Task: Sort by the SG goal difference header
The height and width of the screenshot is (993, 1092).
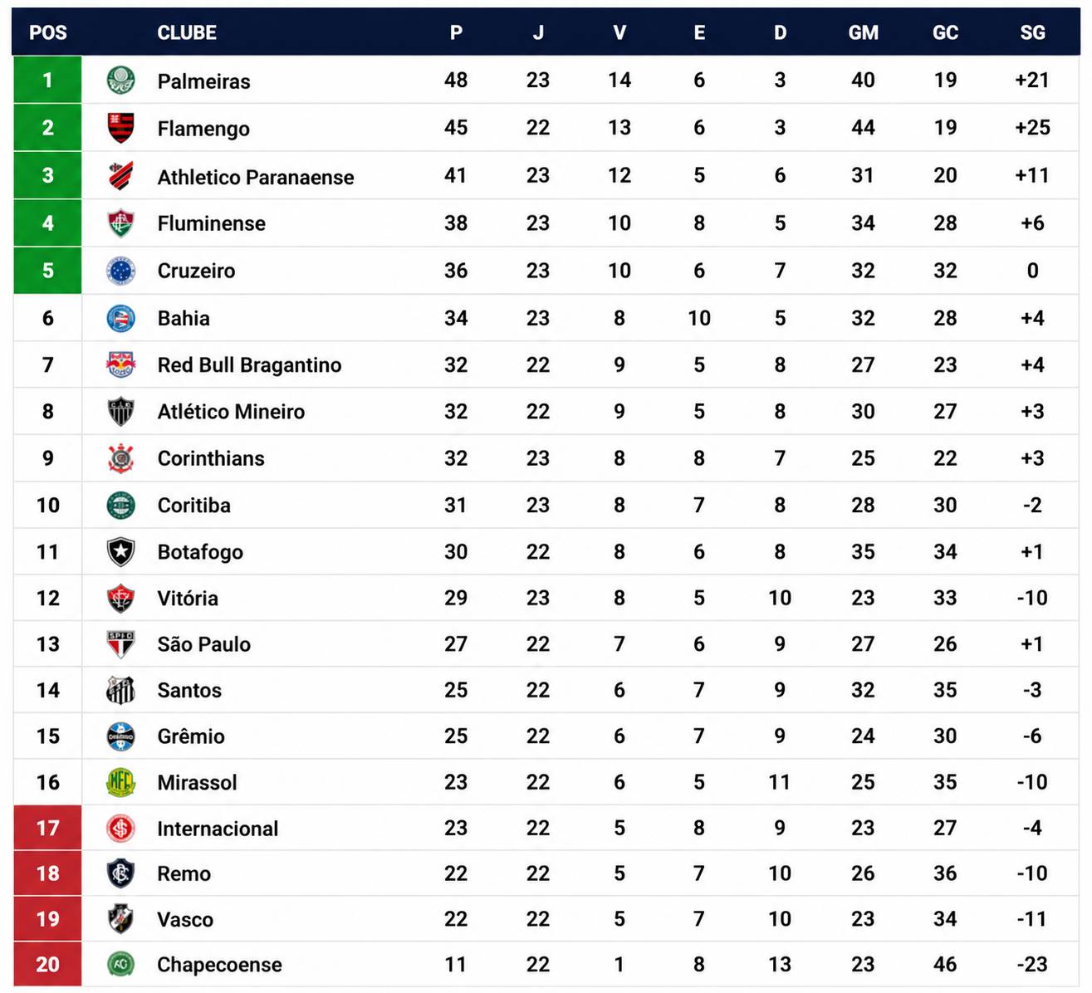Action: pyautogui.click(x=1032, y=32)
